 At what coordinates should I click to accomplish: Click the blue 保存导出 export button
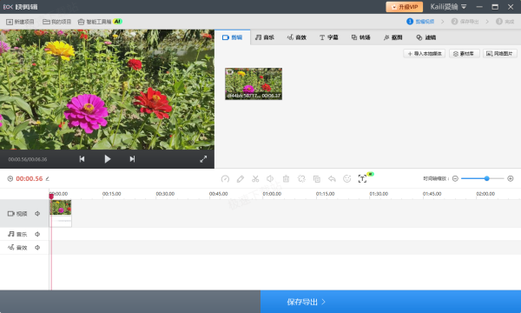point(391,302)
